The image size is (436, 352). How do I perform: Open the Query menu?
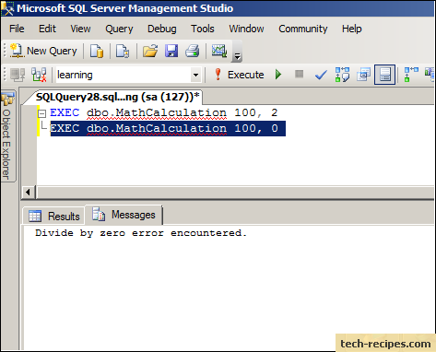click(119, 29)
